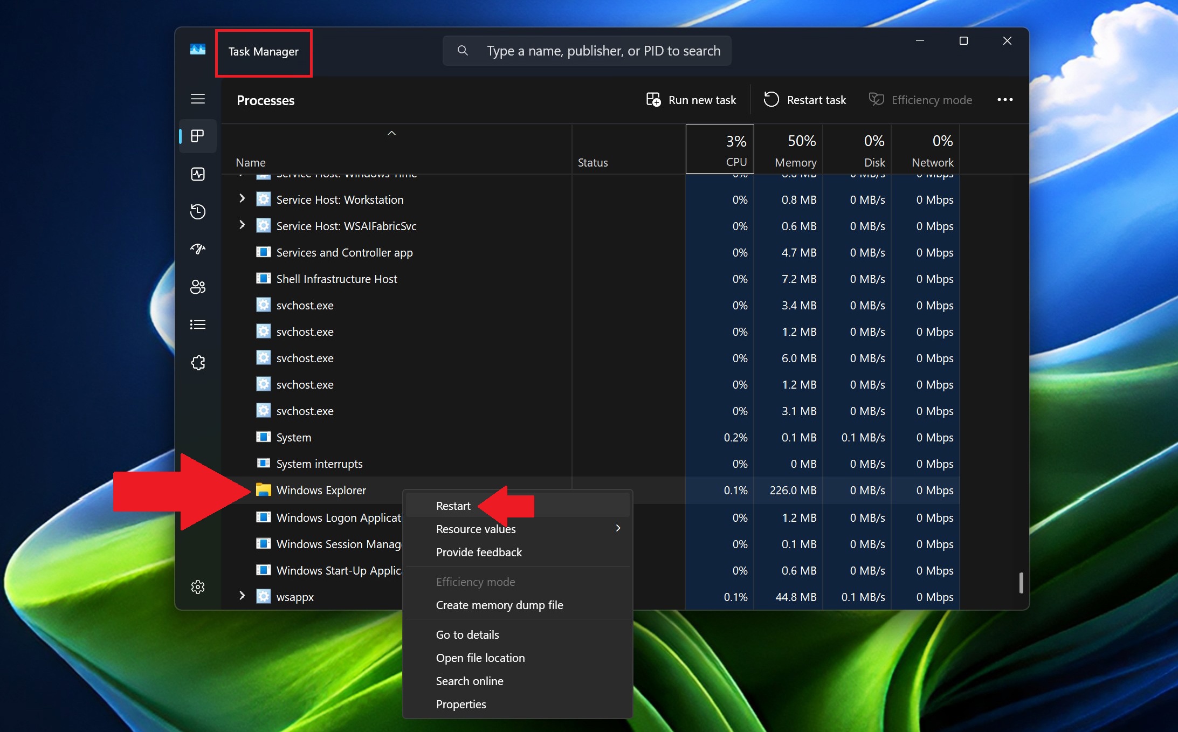Click the Efficiency mode leaf icon
Image resolution: width=1178 pixels, height=732 pixels.
[877, 100]
